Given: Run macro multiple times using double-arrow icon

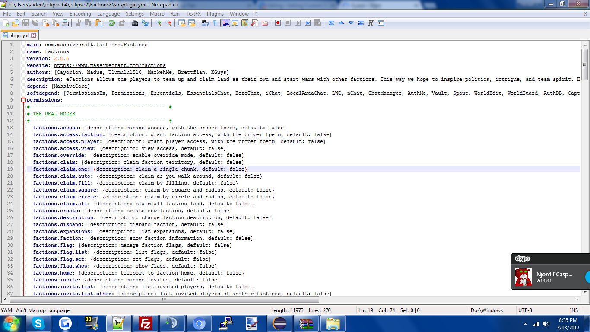Looking at the screenshot, I should coord(308,23).
